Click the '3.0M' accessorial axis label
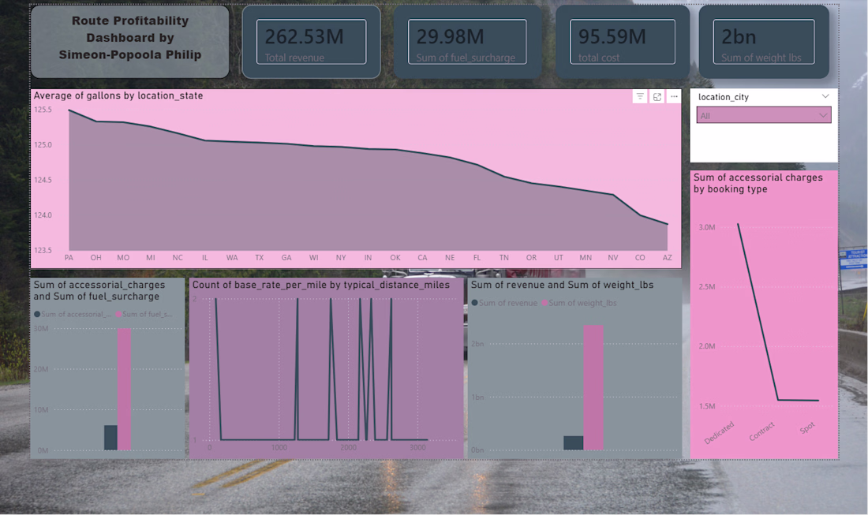Viewport: 868px width, 515px height. (707, 227)
